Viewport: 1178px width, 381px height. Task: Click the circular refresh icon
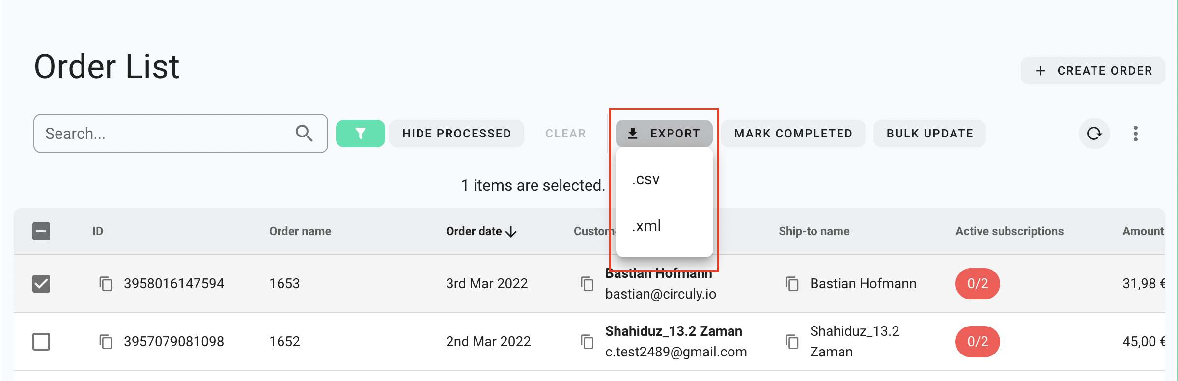1094,134
